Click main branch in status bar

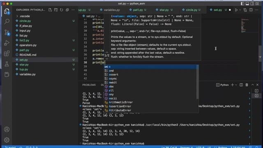pyautogui.click(x=10, y=147)
